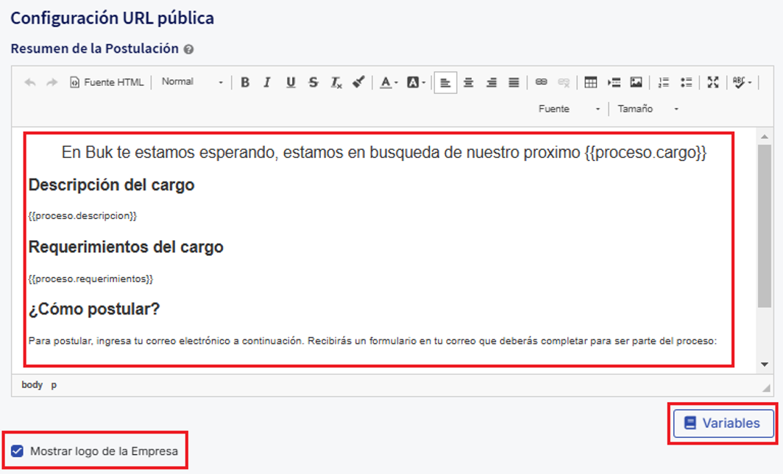Image resolution: width=783 pixels, height=474 pixels.
Task: Insert a bulleted list
Action: [686, 82]
